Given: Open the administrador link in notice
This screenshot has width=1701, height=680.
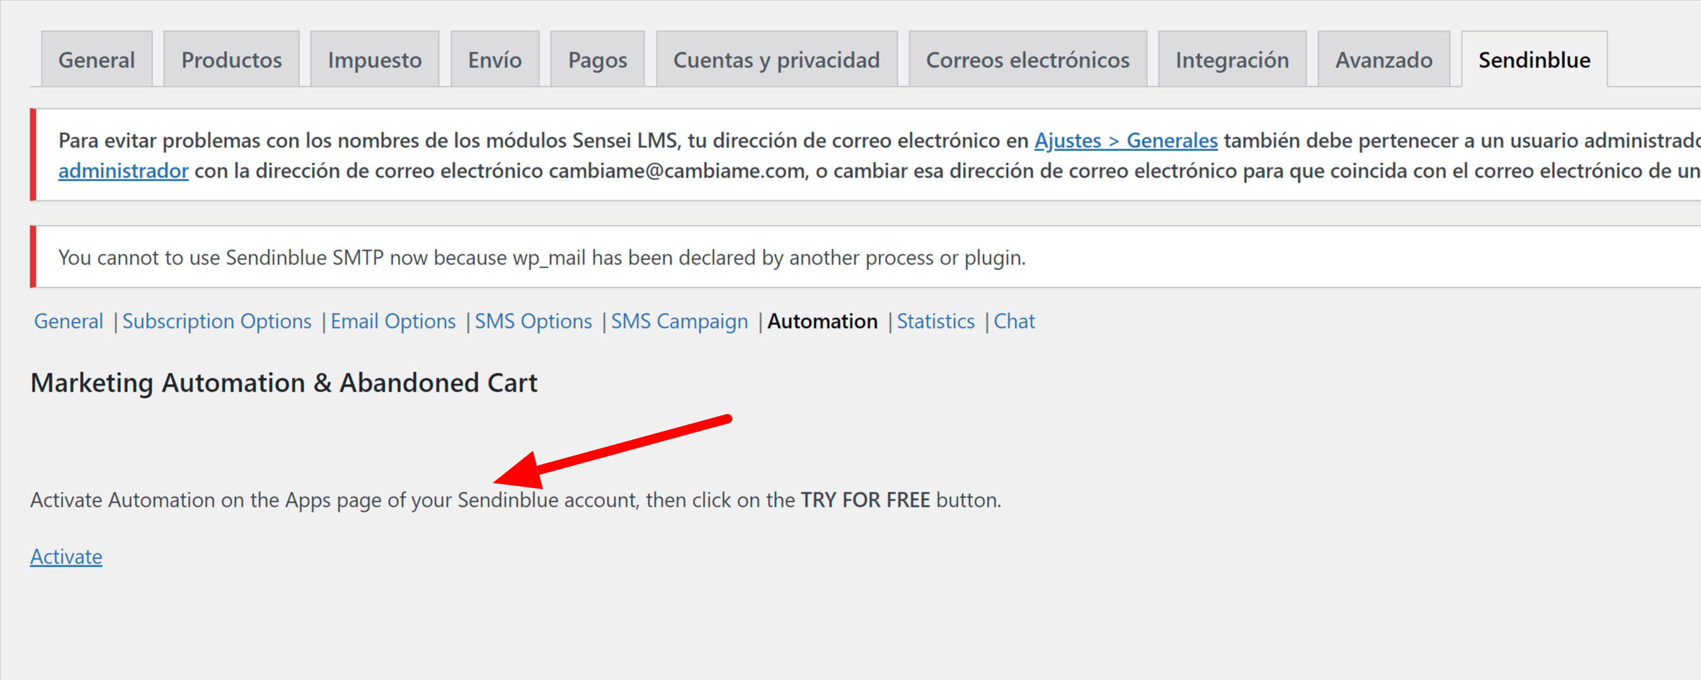Looking at the screenshot, I should [123, 171].
